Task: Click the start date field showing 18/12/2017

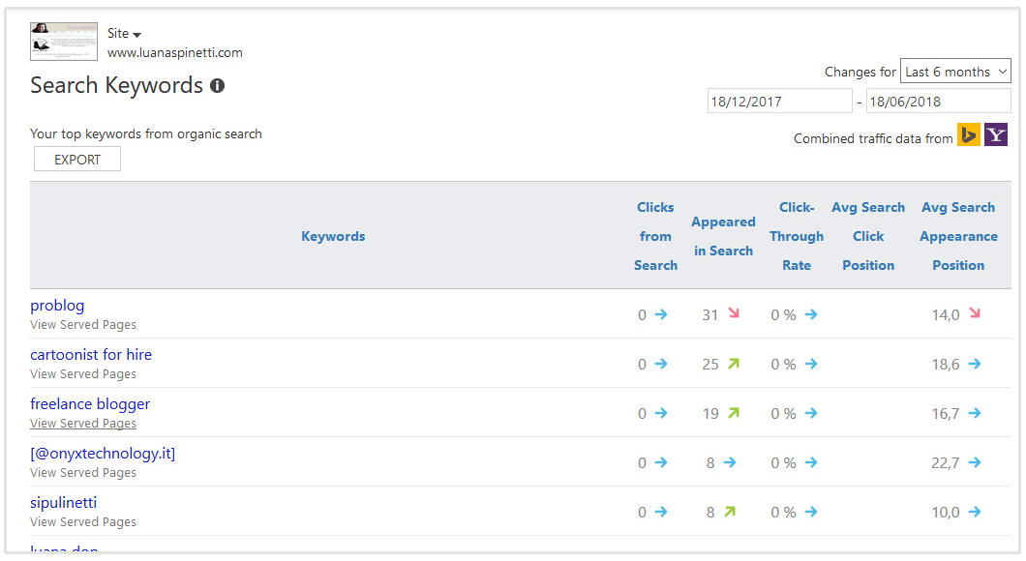Action: point(779,100)
